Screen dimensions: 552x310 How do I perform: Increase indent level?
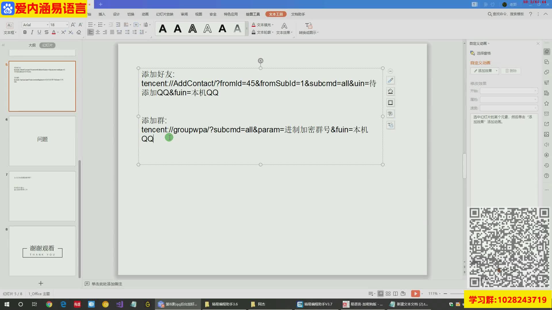pos(118,25)
